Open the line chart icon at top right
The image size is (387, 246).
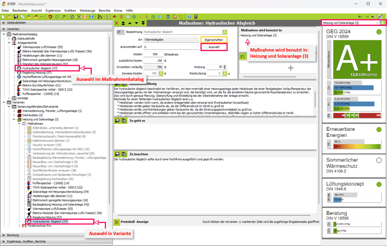(380, 17)
